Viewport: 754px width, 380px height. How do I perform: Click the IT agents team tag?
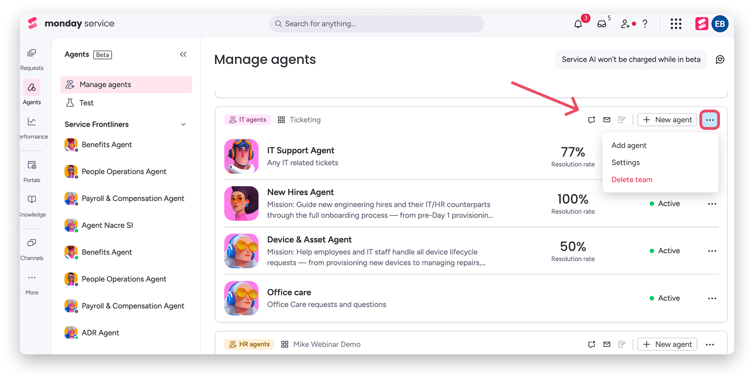[x=247, y=120]
